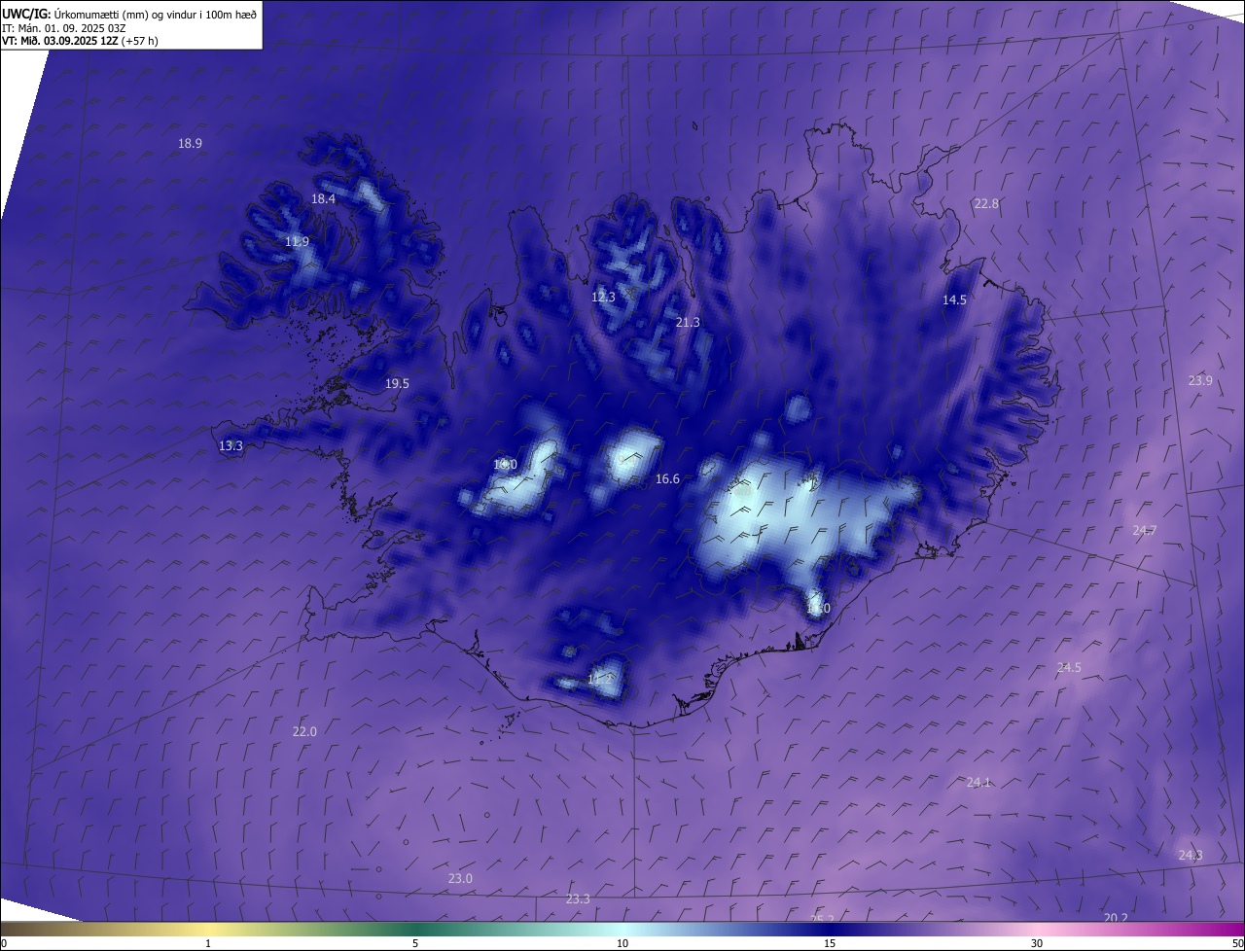Click the 22.8 value in the northeast
This screenshot has height=951, width=1245.
click(x=986, y=203)
